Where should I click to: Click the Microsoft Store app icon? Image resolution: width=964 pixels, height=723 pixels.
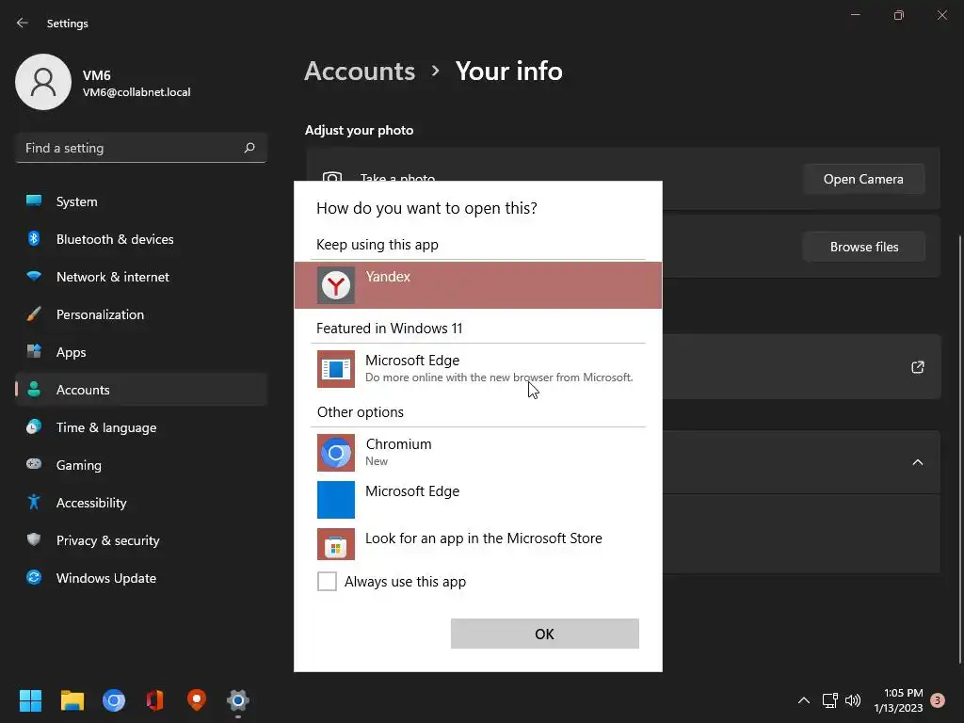tap(336, 546)
